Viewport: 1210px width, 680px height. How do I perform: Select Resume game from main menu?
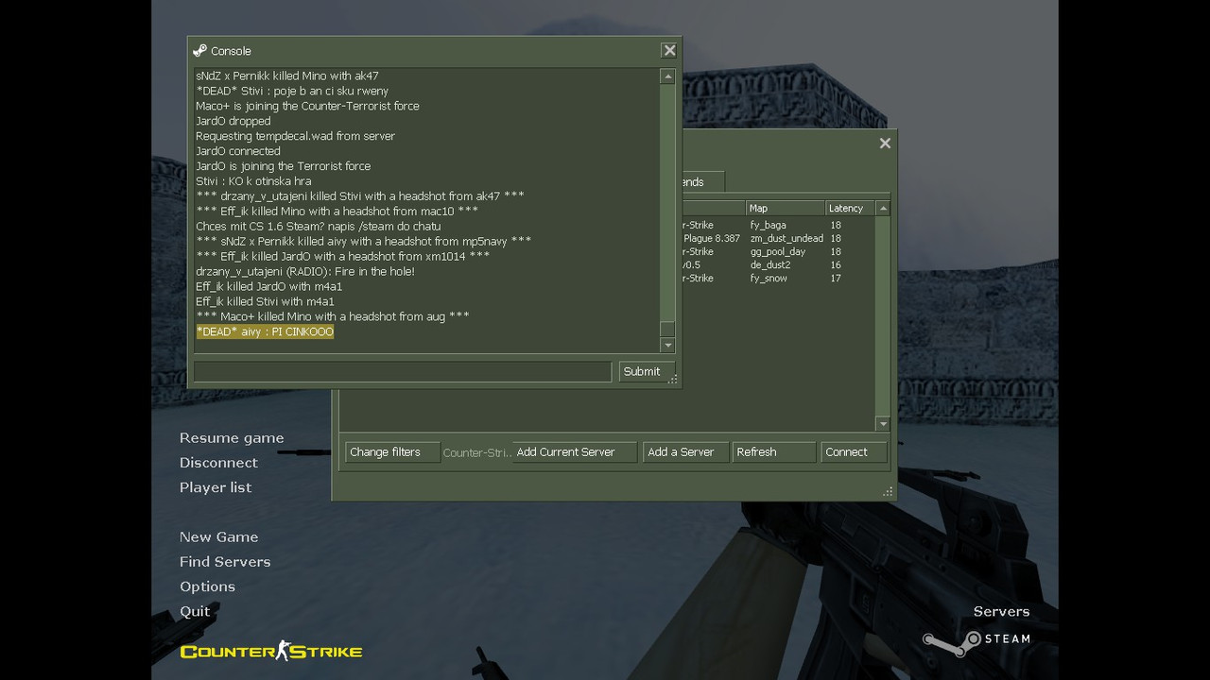(232, 438)
